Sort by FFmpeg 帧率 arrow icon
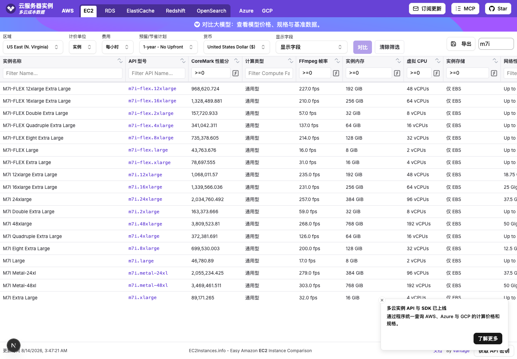 pos(337,61)
